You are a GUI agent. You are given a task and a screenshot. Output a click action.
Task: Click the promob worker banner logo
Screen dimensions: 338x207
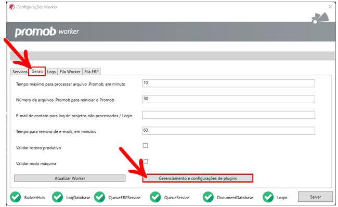[x=47, y=32]
